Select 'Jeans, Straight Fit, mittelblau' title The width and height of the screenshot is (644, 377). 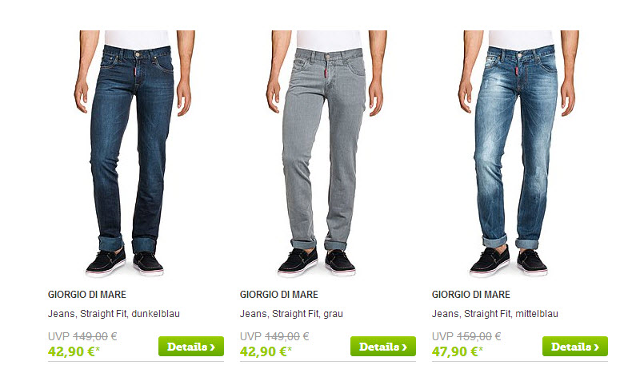(495, 314)
